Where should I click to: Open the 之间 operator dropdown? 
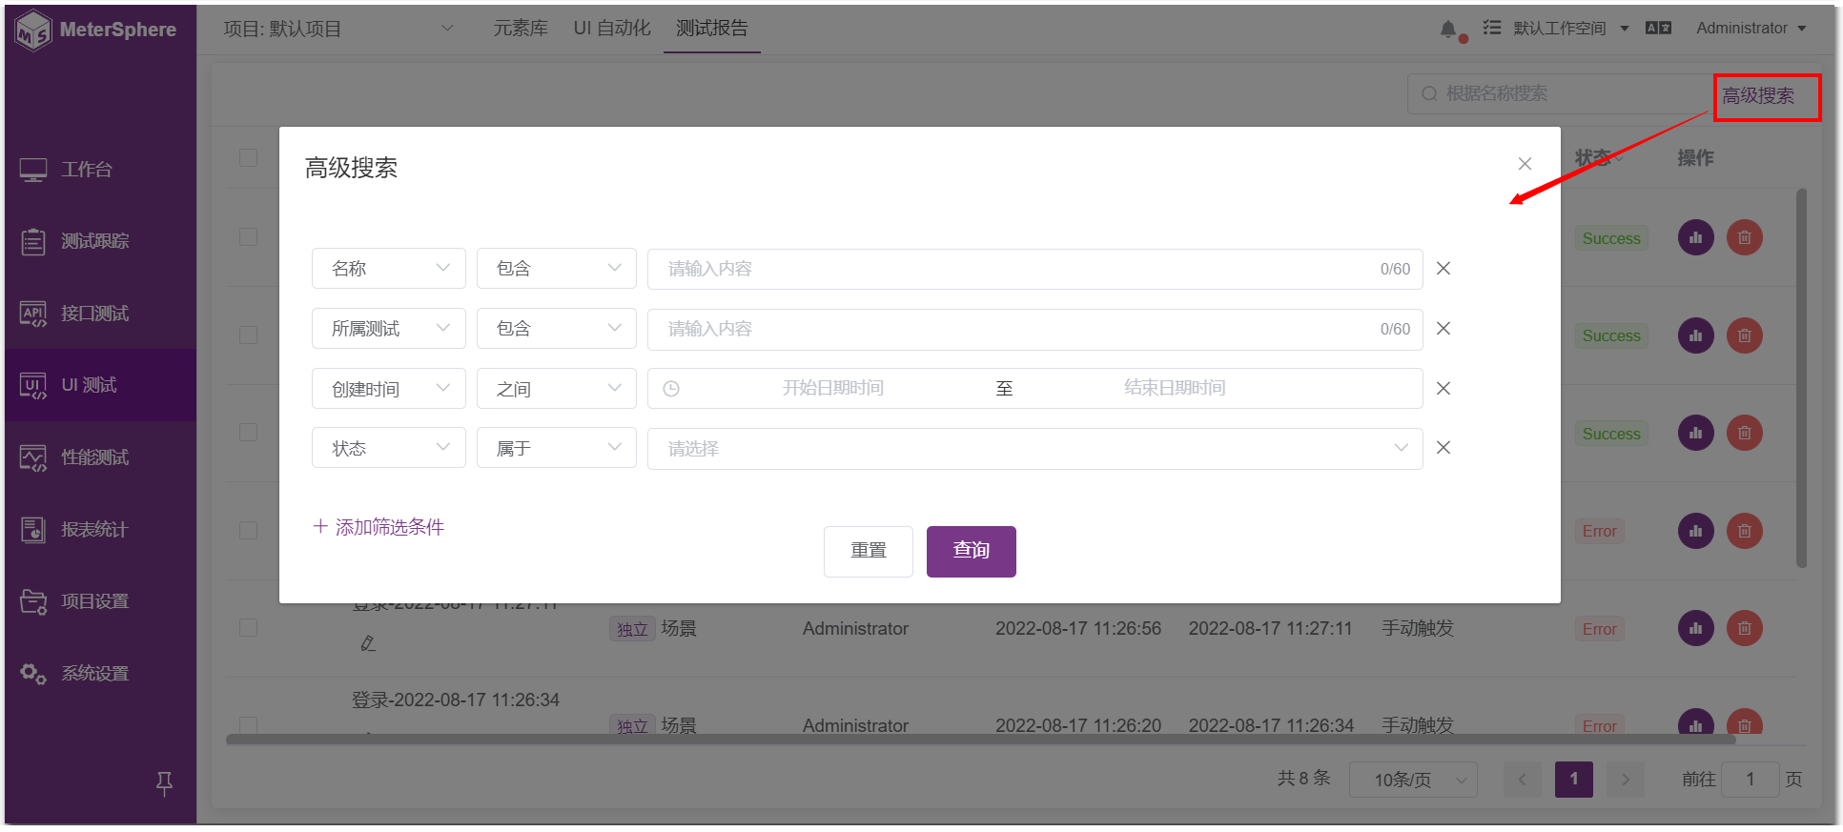(557, 389)
